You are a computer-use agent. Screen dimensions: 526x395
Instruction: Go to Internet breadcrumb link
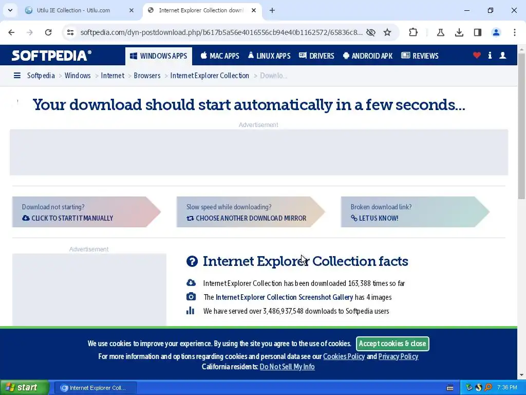[112, 76]
